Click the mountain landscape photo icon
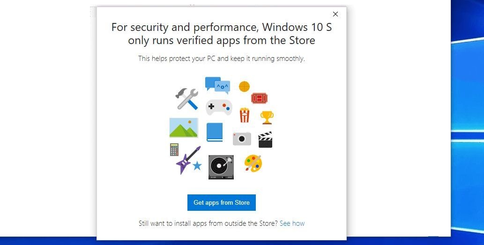484x245 pixels. point(184,127)
